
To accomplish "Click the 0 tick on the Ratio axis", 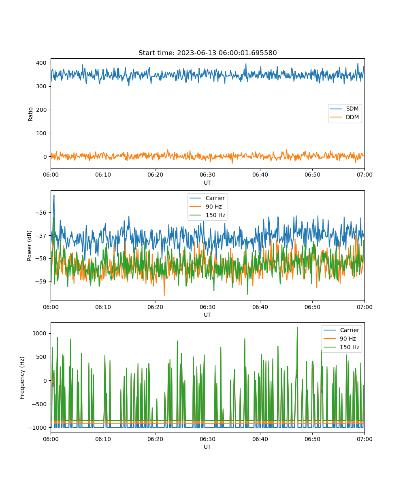I will (x=46, y=157).
